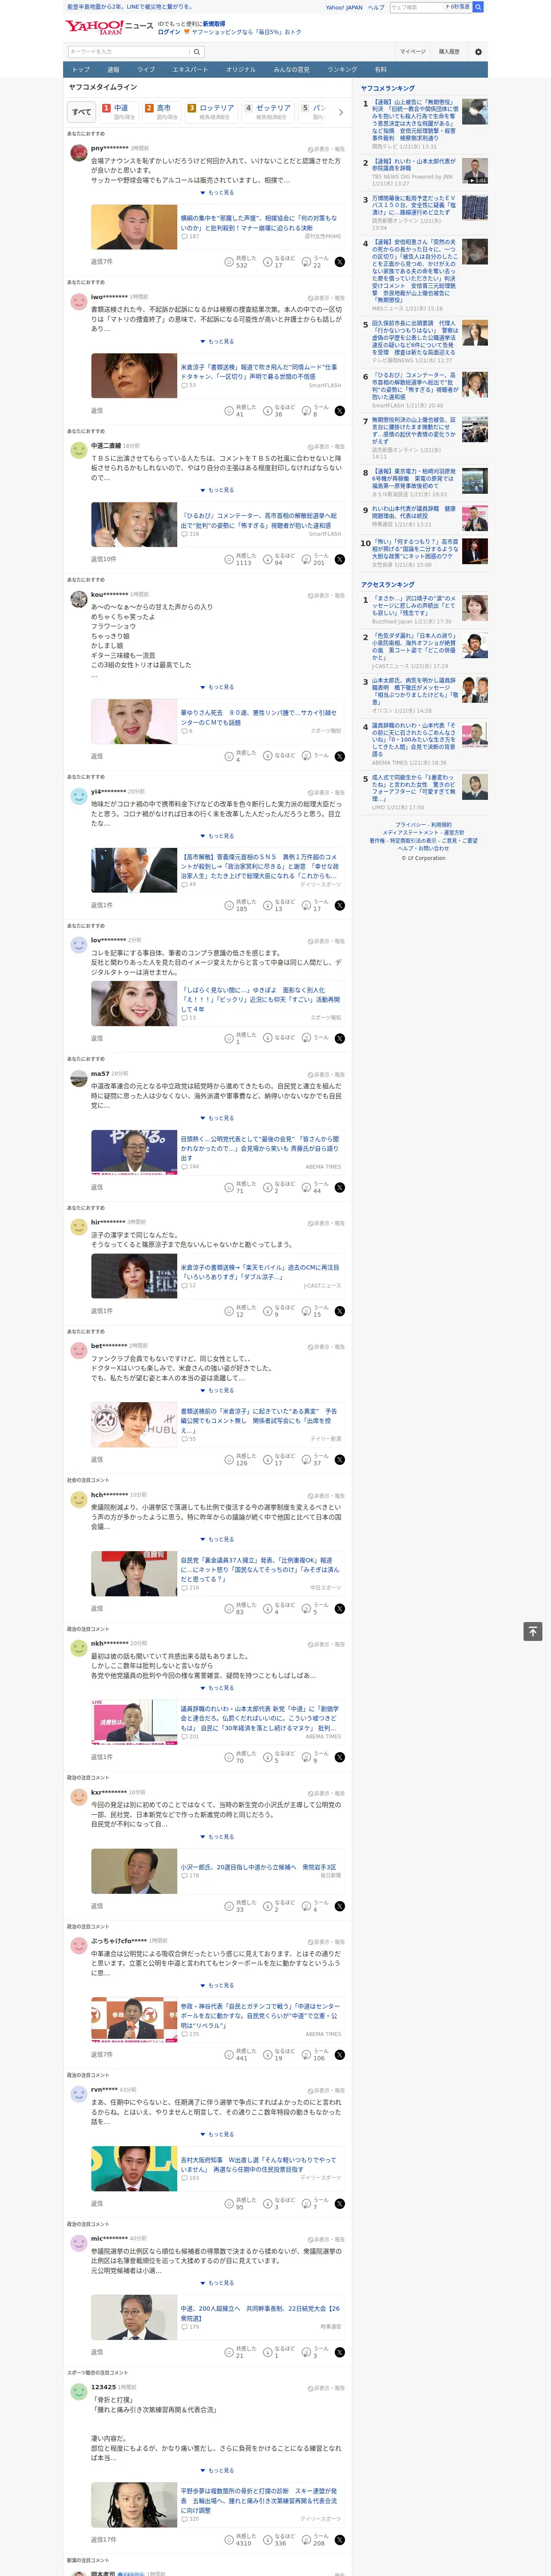Open the ランキング navigation tab

pos(342,70)
